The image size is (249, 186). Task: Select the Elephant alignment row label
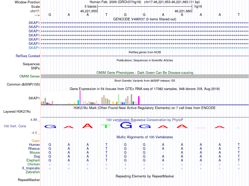tap(33, 160)
